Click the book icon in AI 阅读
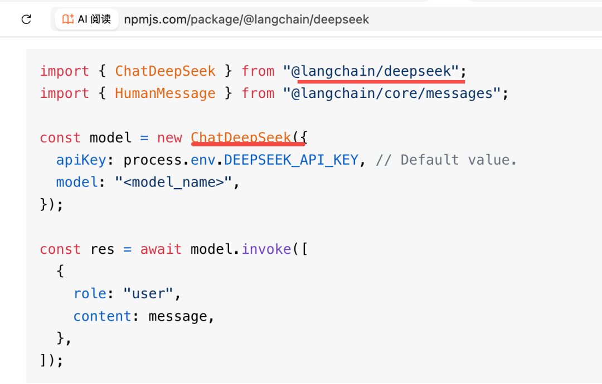Viewport: 602px width, 384px height. click(x=68, y=19)
